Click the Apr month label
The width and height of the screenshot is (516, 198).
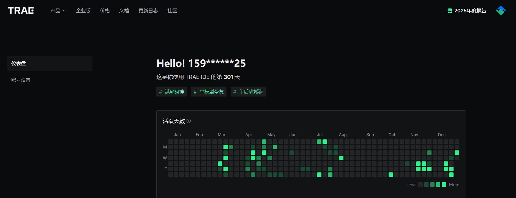(249, 135)
